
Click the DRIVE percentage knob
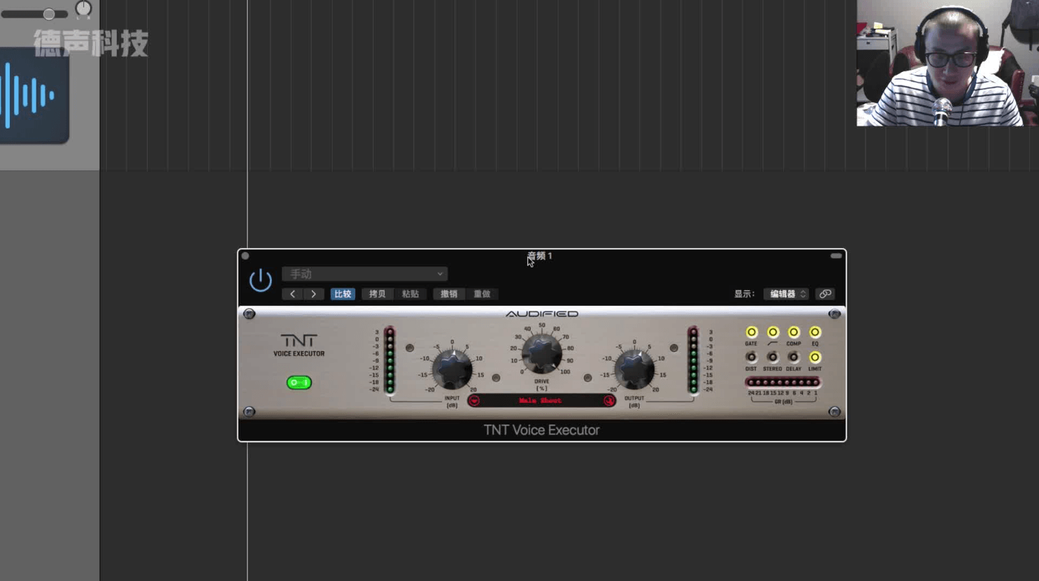click(542, 353)
